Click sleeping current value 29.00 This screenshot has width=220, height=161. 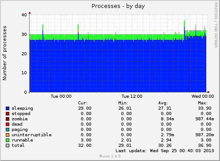pos(85,108)
